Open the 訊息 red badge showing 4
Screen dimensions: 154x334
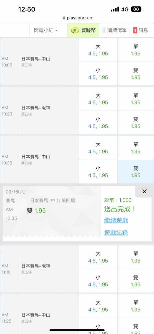(x=135, y=30)
